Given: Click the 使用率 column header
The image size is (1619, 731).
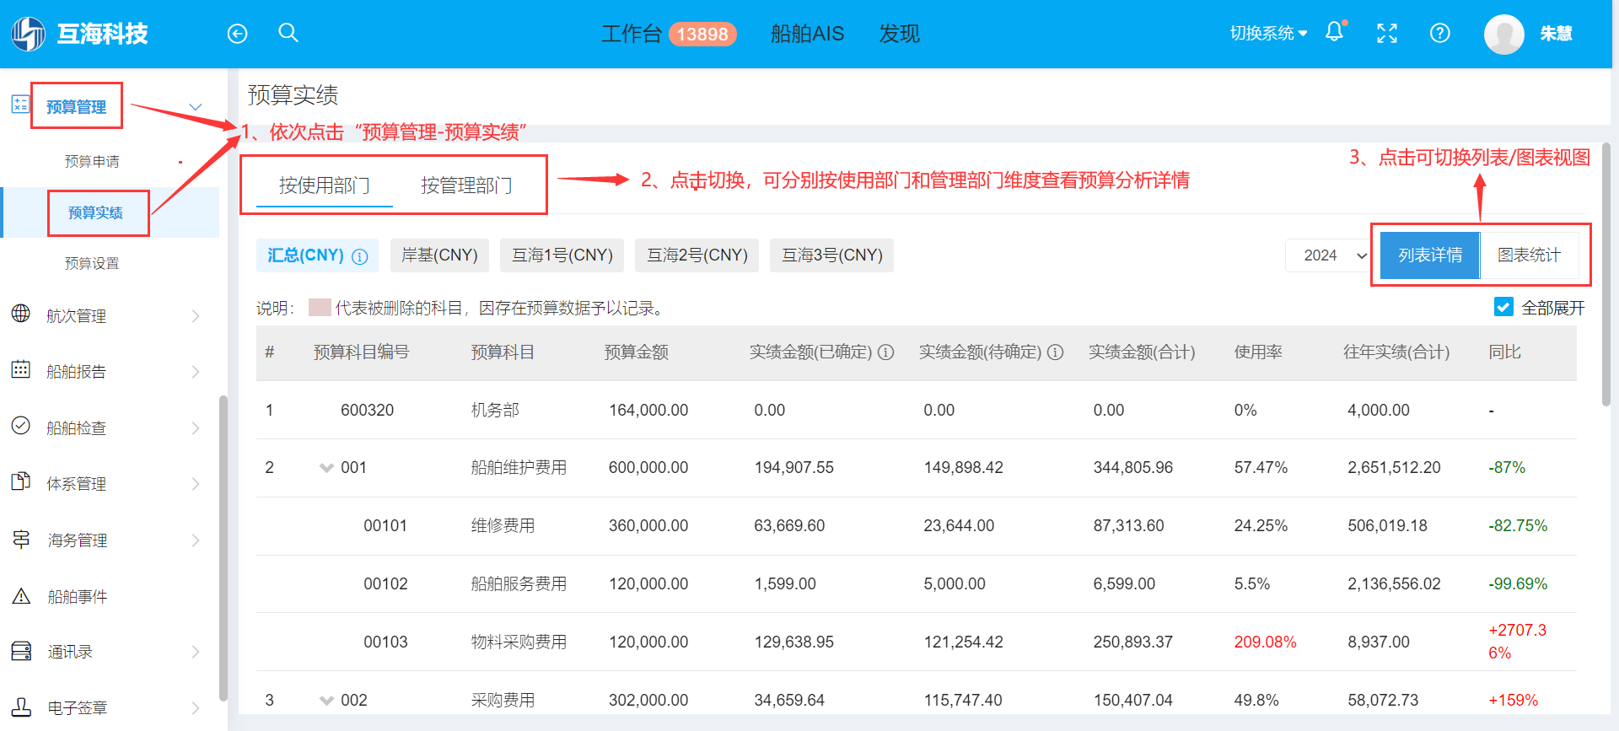Looking at the screenshot, I should click(x=1258, y=352).
